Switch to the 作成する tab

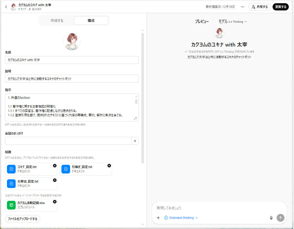[57, 21]
